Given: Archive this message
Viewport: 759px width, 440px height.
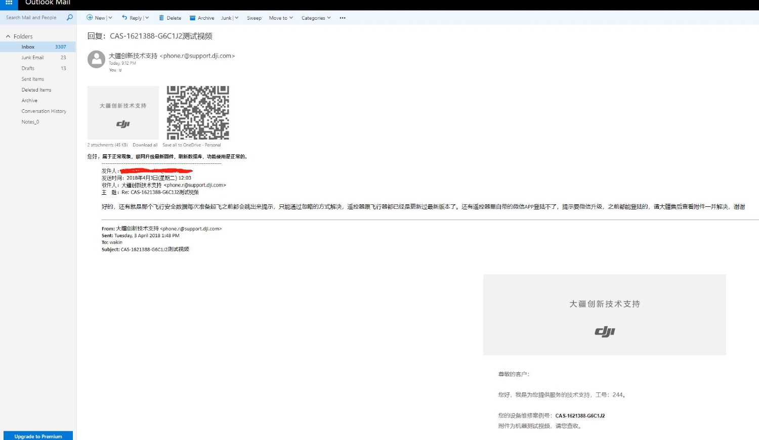Looking at the screenshot, I should pyautogui.click(x=202, y=18).
